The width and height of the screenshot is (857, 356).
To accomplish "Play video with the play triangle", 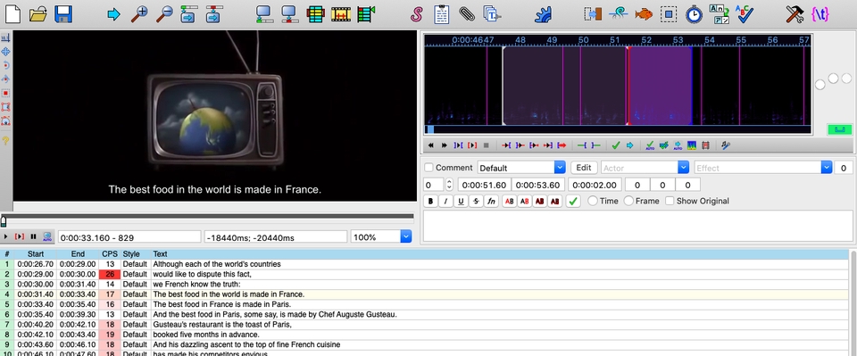I will pyautogui.click(x=6, y=237).
